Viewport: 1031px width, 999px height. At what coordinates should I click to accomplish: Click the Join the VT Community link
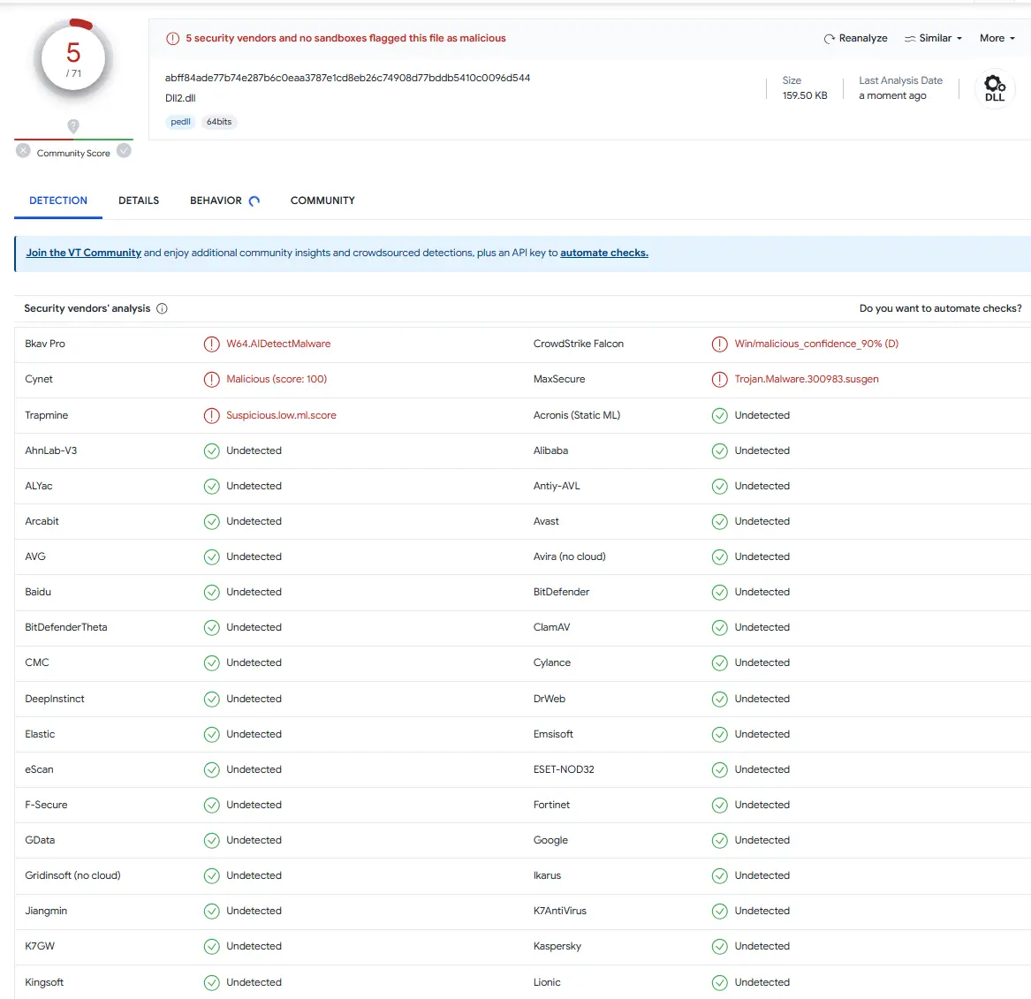[x=84, y=253]
